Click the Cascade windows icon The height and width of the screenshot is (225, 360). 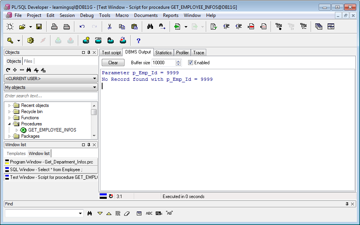pyautogui.click(x=319, y=27)
